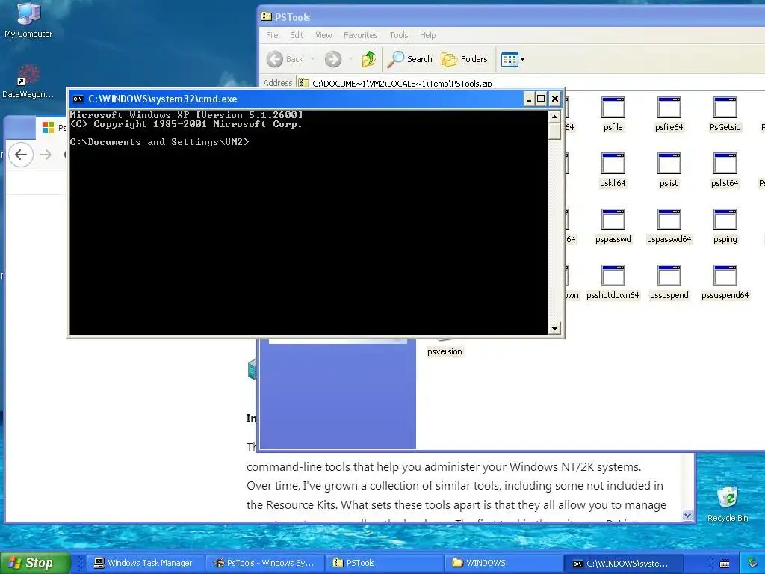Click the cmd scrollbar up arrow
Image resolution: width=765 pixels, height=574 pixels.
coord(554,117)
